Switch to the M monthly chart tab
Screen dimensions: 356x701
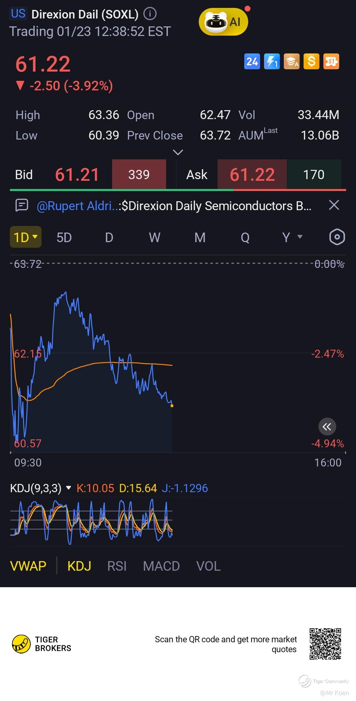point(200,237)
